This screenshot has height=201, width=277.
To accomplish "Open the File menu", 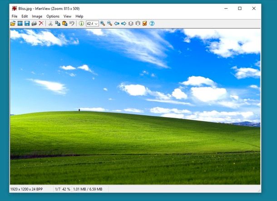I will pos(15,16).
